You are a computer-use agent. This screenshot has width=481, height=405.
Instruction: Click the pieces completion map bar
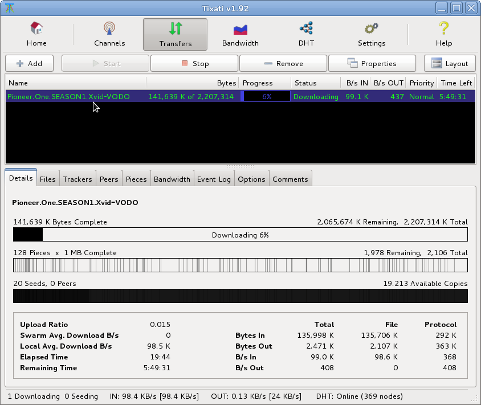(240, 265)
